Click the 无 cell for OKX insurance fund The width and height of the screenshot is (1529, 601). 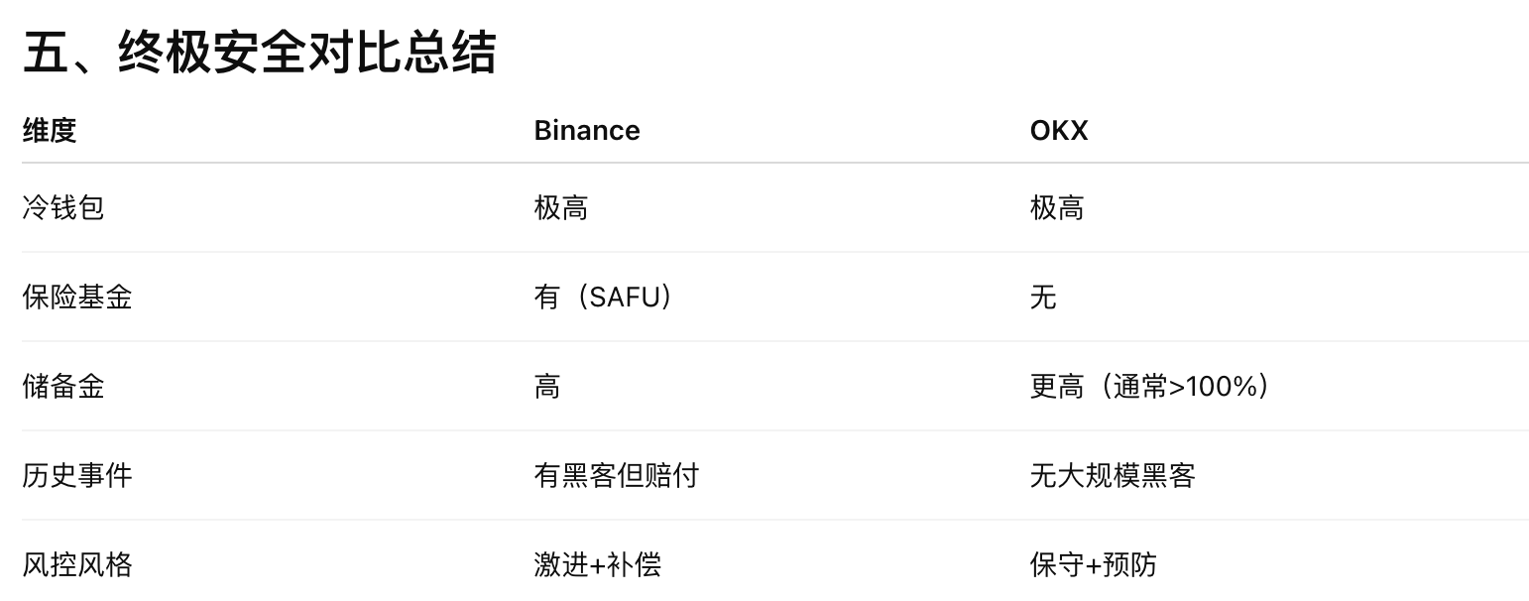[1043, 297]
